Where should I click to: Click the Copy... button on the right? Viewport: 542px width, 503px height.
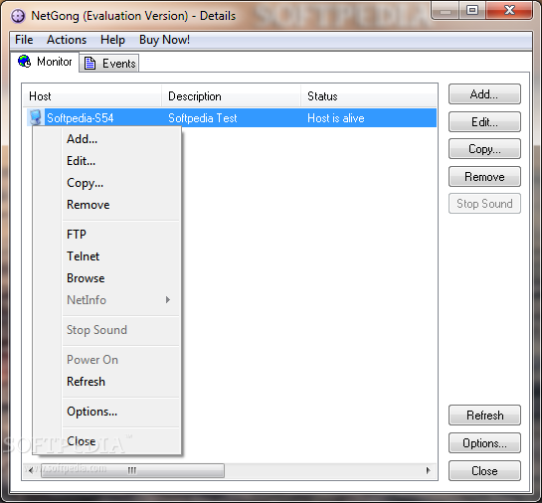[x=484, y=149]
